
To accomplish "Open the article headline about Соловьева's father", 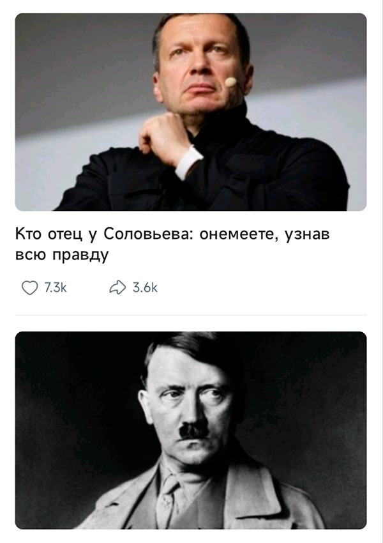I will point(172,245).
